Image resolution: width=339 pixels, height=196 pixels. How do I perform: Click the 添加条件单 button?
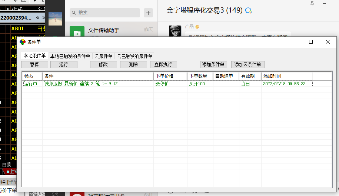(x=213, y=65)
